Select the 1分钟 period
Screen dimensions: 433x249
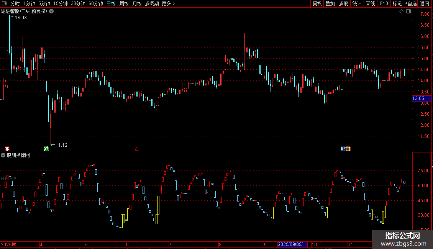[x=29, y=3]
